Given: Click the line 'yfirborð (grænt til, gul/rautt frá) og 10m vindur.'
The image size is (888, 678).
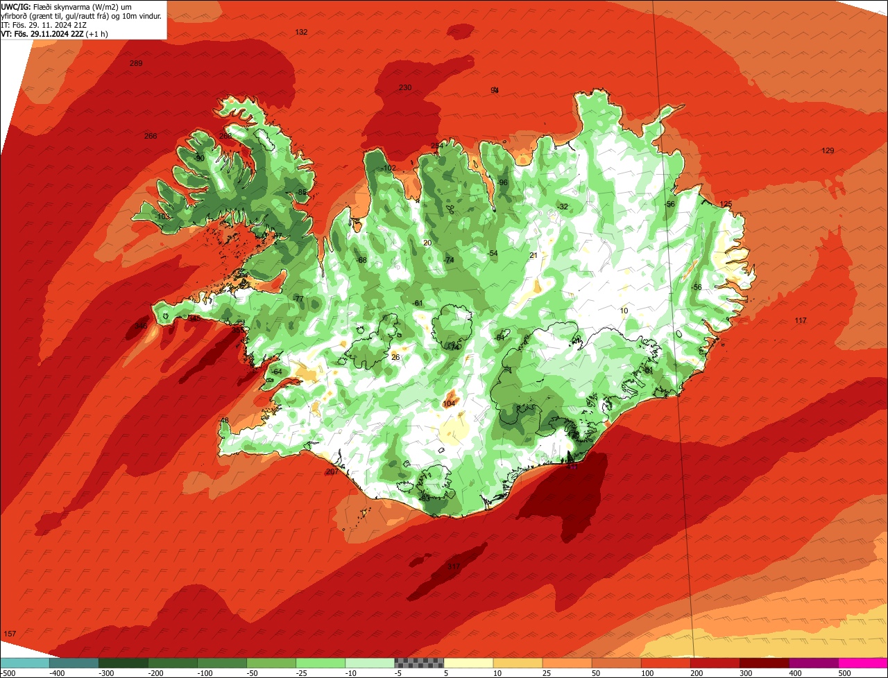Looking at the screenshot, I should point(82,15).
